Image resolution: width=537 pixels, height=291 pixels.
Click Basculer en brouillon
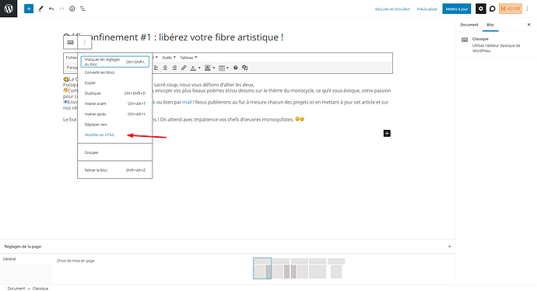tap(392, 9)
